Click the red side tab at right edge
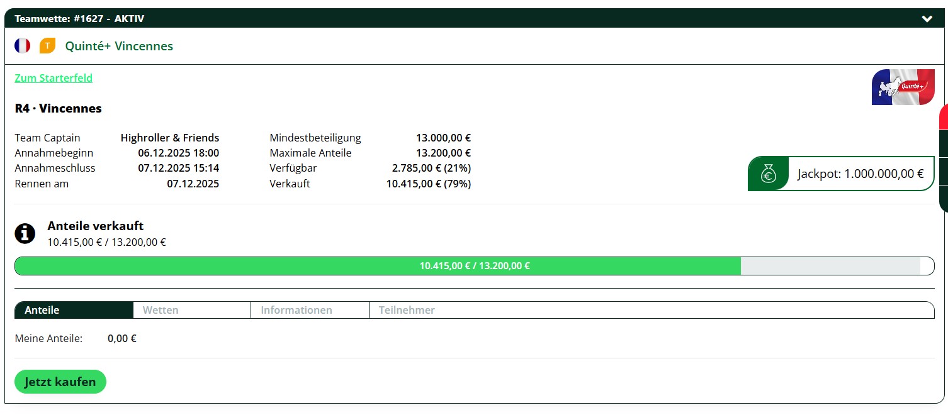This screenshot has height=415, width=948. tap(943, 117)
